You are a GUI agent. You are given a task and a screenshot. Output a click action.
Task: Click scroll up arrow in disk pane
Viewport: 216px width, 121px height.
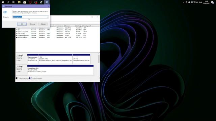[99, 54]
